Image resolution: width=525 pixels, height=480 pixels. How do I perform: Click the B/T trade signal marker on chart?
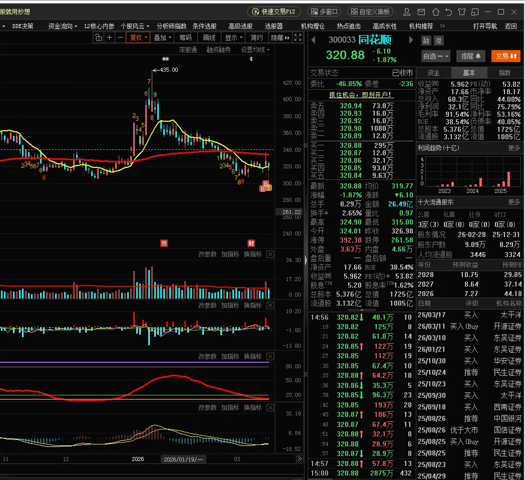click(266, 186)
